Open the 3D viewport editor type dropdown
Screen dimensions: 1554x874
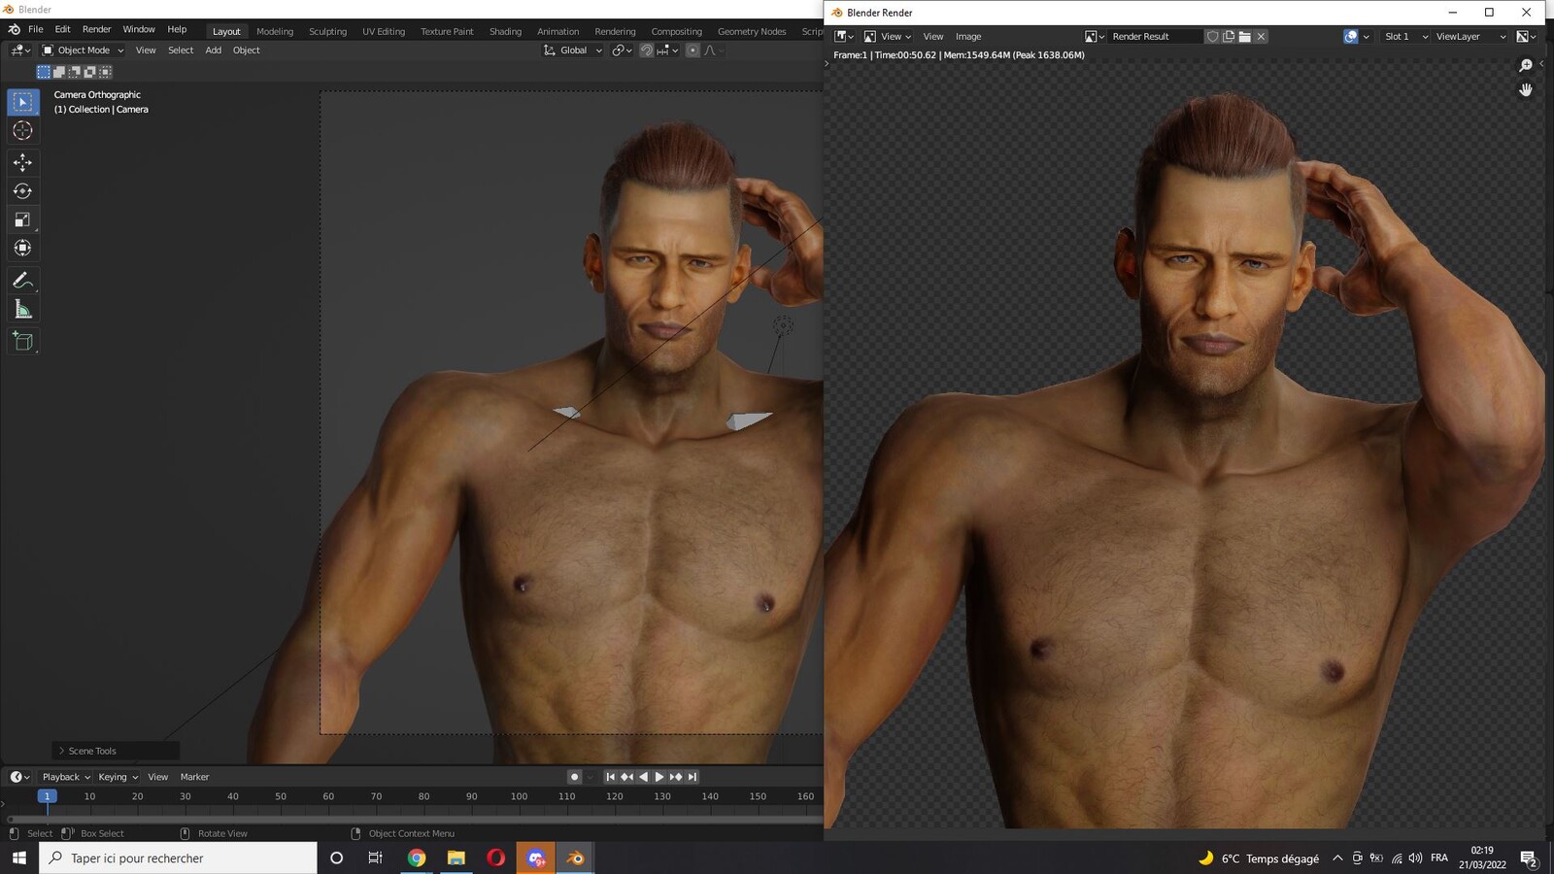20,50
